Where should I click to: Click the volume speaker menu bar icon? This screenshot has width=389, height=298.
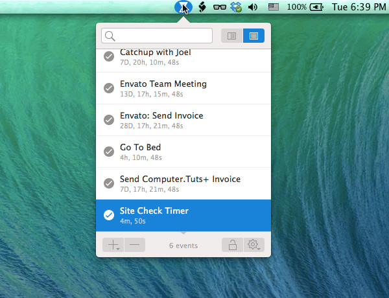tap(253, 7)
